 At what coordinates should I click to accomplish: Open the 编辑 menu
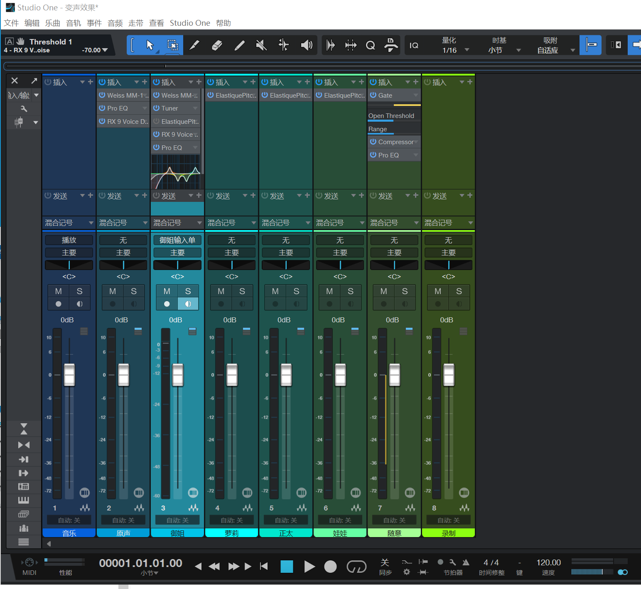coord(32,23)
